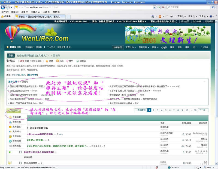
Task: Open the 发表话题 new topic dropdown button
Action: click(14, 111)
